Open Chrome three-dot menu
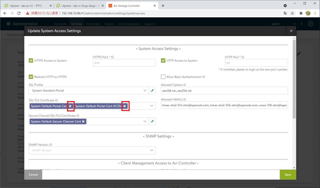 [x=315, y=13]
